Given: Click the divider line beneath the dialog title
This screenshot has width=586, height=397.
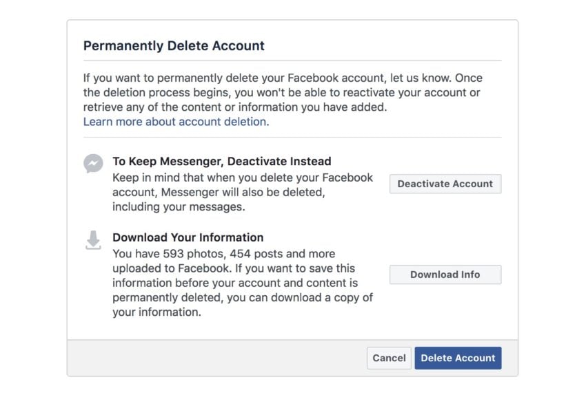Looking at the screenshot, I should [292, 60].
